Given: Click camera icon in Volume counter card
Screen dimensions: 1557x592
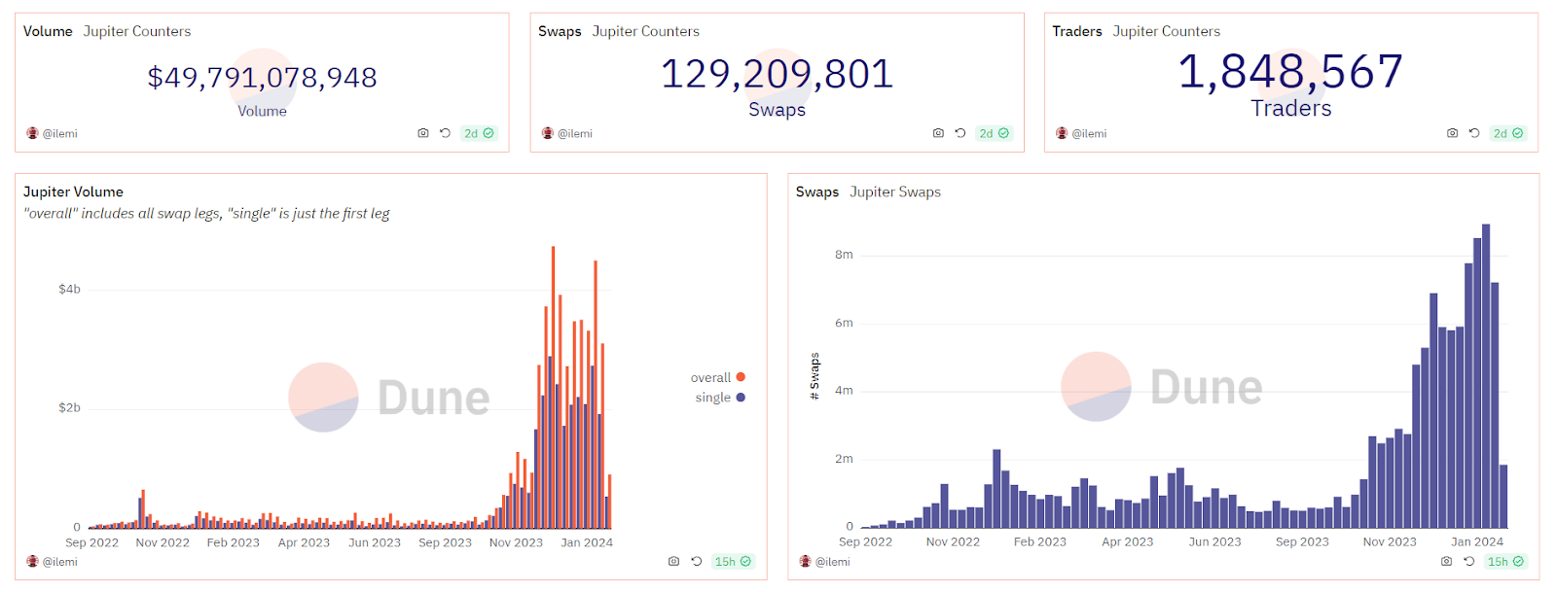Looking at the screenshot, I should (423, 133).
